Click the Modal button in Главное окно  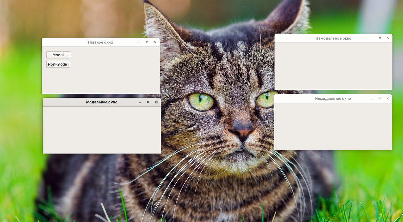58,55
